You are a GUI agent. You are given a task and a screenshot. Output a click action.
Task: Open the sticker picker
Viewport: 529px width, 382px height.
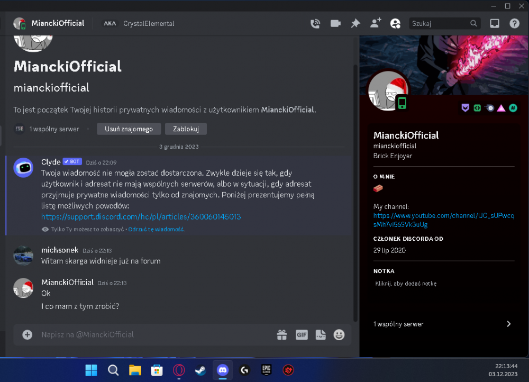coord(321,335)
